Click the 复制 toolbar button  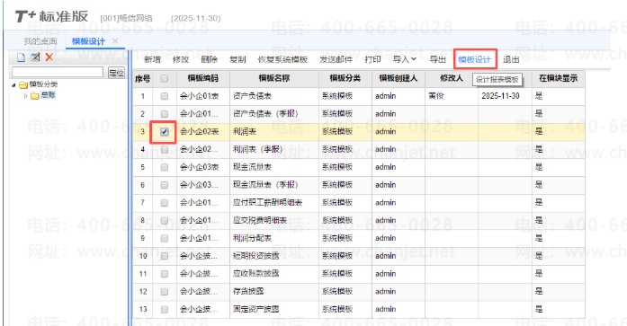click(x=237, y=59)
